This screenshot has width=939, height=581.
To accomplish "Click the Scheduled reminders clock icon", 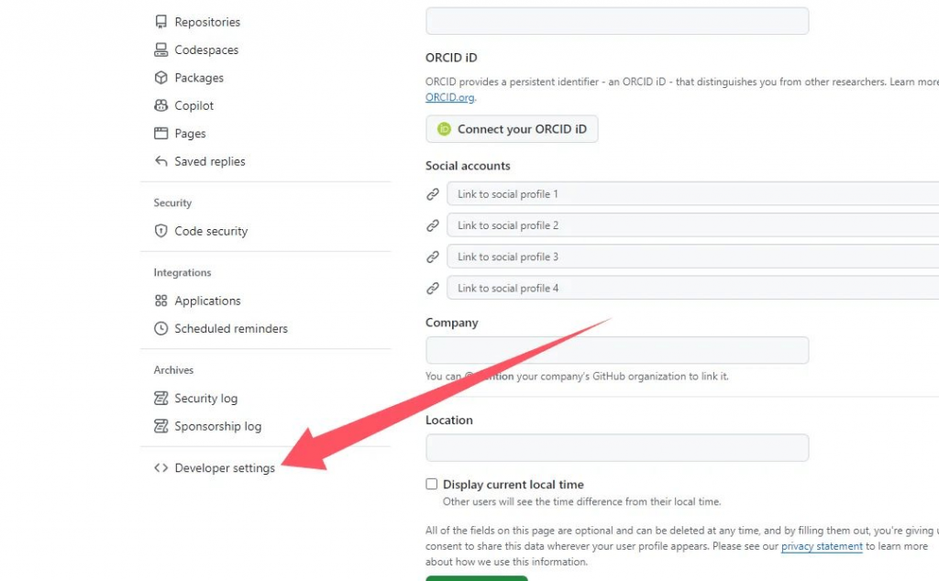I will [x=161, y=329].
